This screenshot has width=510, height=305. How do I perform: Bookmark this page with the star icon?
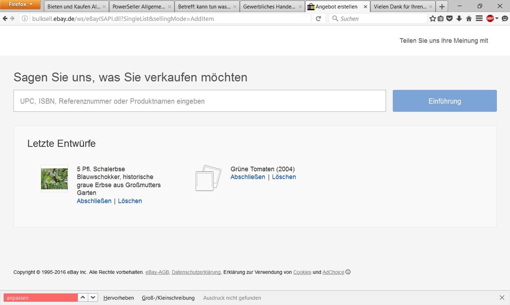(432, 19)
